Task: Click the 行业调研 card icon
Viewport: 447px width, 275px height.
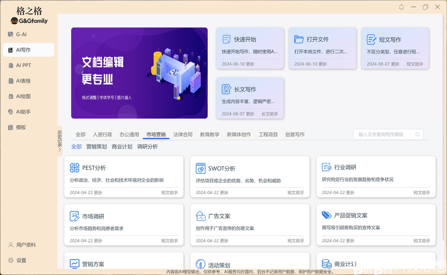Action: tap(326, 167)
